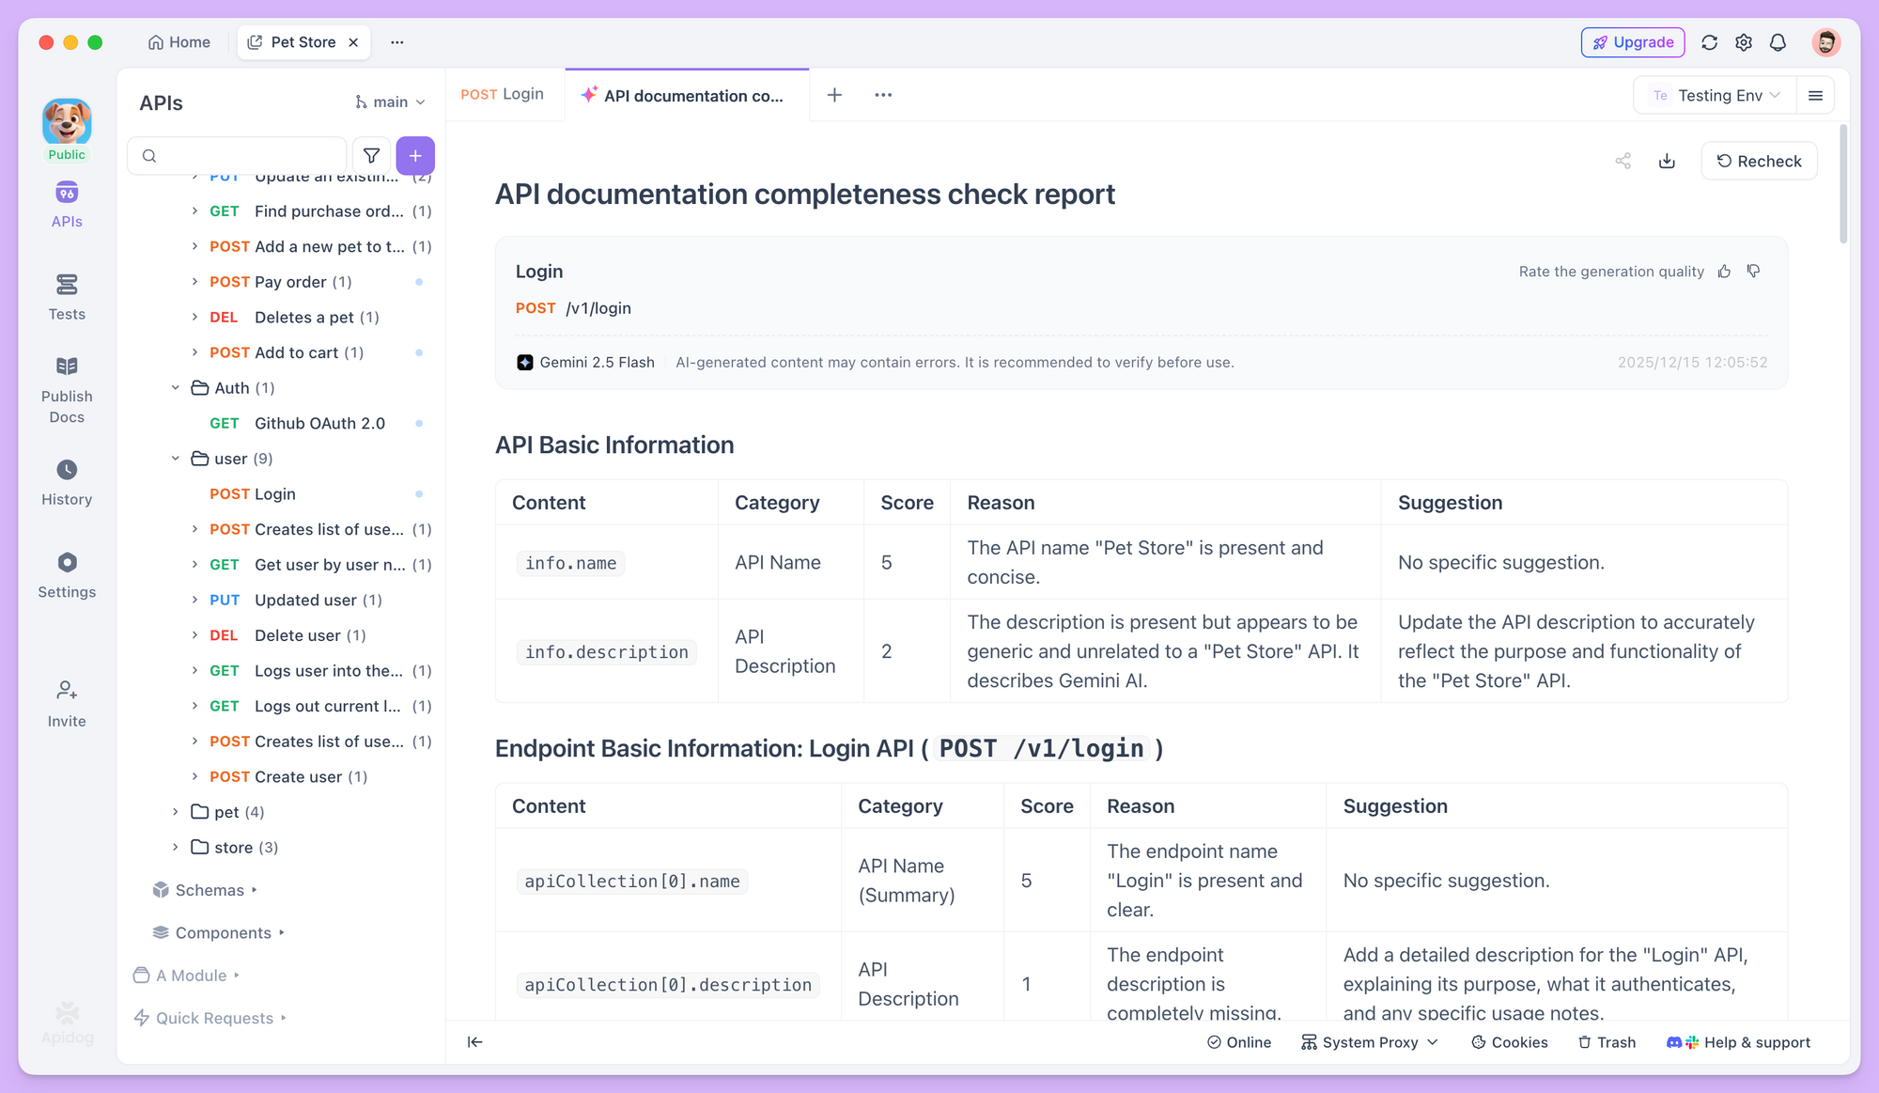Click the refresh sync icon in header
This screenshot has width=1879, height=1093.
point(1709,42)
